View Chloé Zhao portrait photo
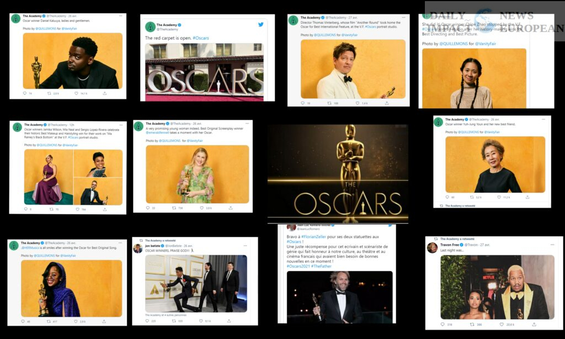 pos(474,78)
